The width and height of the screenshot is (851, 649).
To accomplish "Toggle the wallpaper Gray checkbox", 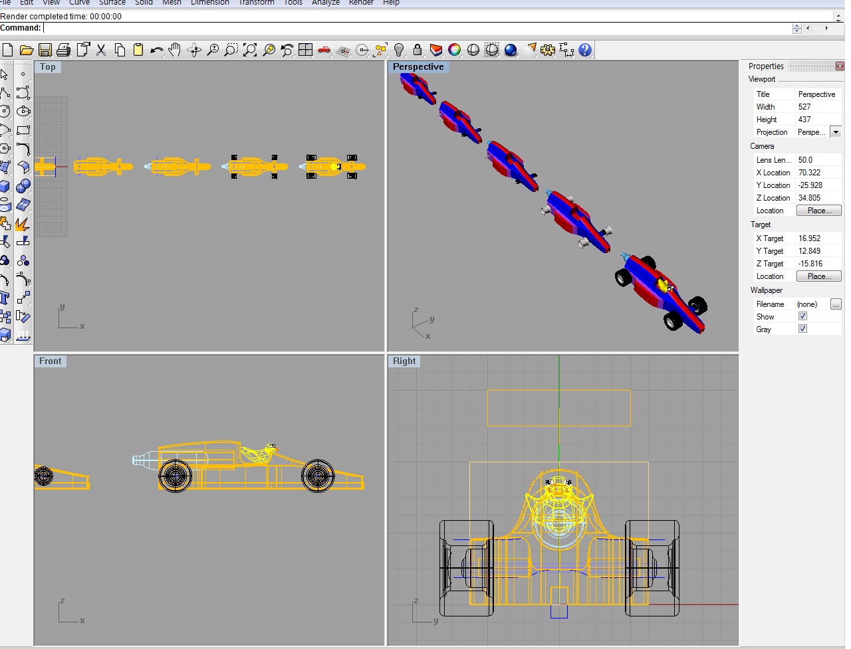I will [802, 329].
